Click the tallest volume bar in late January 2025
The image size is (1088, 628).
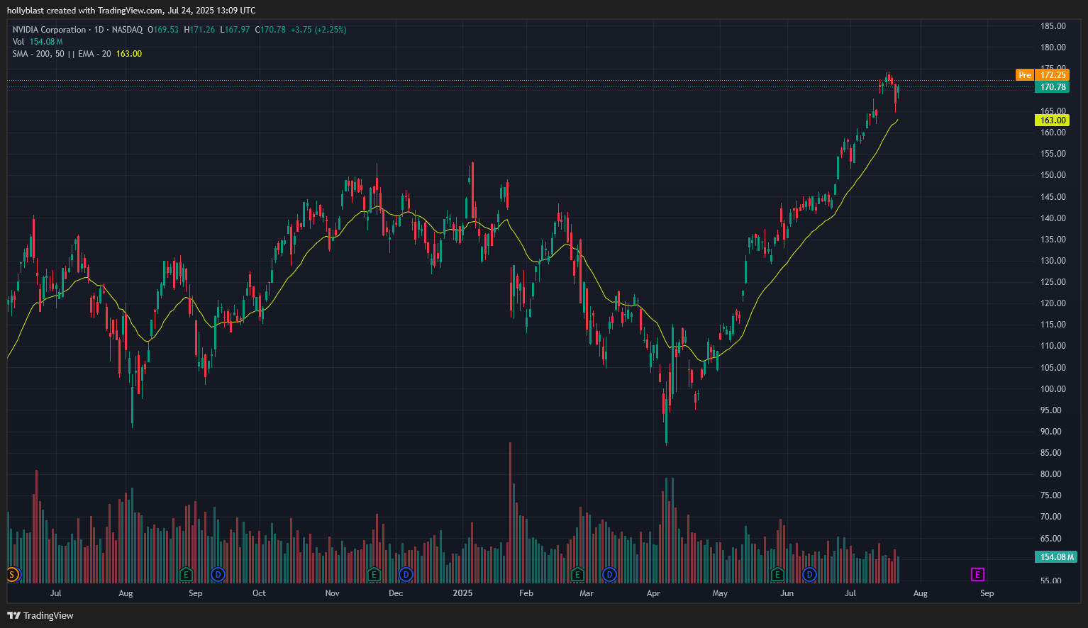coord(510,512)
